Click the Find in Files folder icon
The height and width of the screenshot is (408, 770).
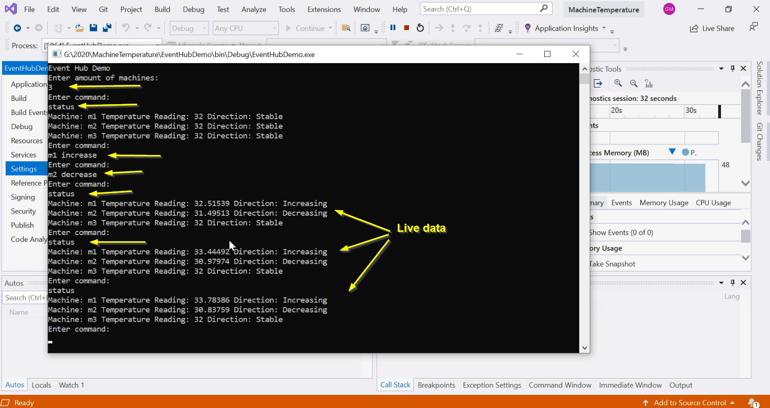[346, 28]
